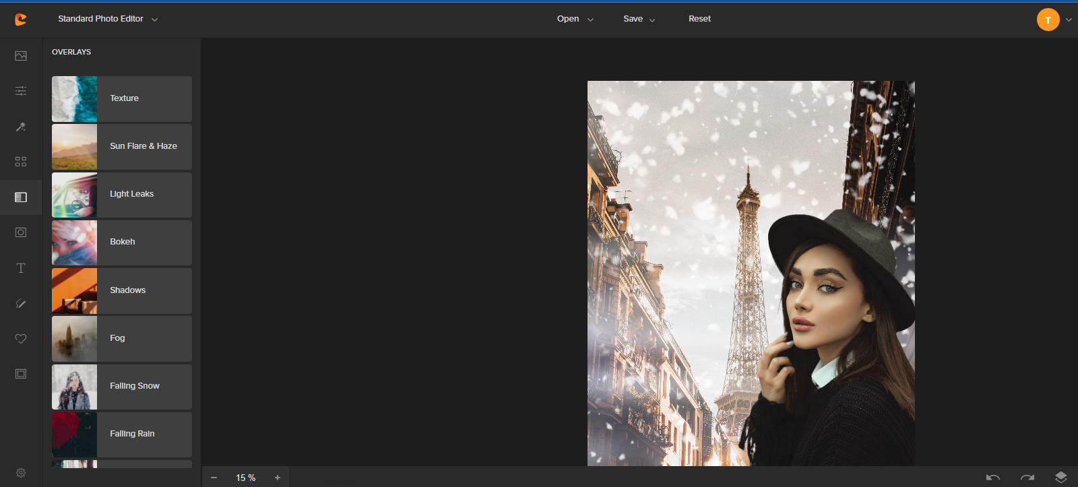Viewport: 1078px width, 487px height.
Task: Click the Bokeh thumbnail image
Action: pyautogui.click(x=74, y=242)
